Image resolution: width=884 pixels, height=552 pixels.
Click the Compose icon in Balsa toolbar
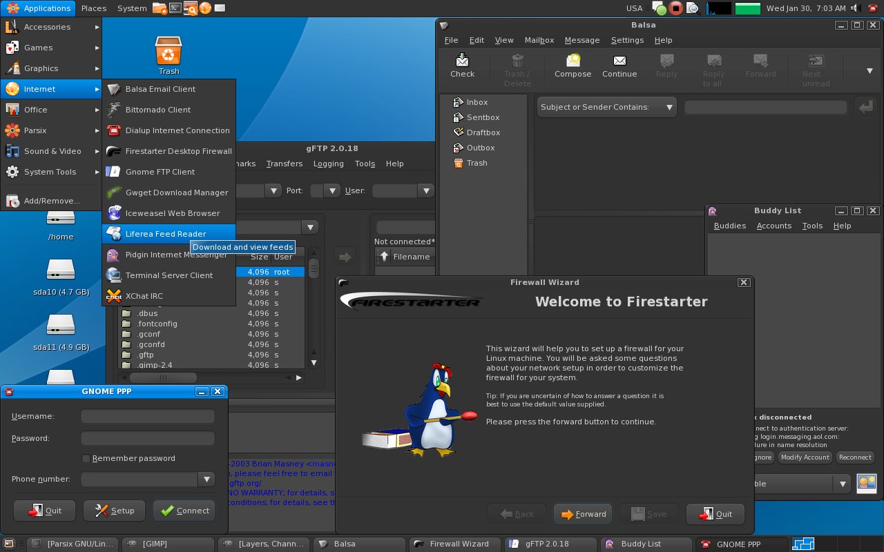point(573,60)
